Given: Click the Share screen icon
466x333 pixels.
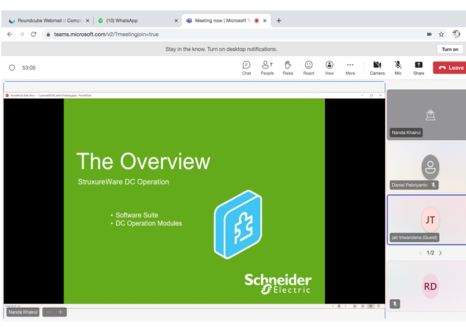Looking at the screenshot, I should (418, 67).
